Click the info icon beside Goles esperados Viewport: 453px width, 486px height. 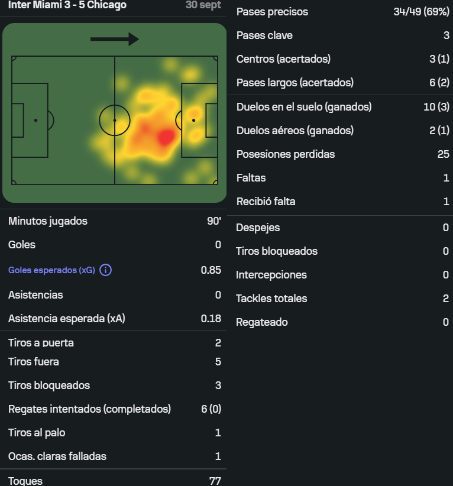click(x=106, y=270)
